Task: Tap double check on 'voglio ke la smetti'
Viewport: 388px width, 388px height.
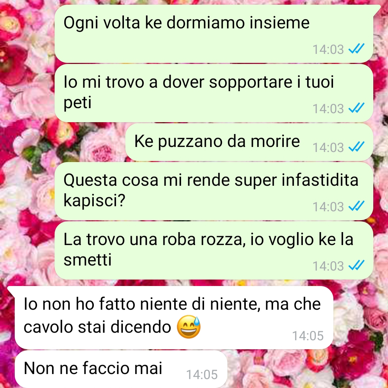Action: coord(356,265)
